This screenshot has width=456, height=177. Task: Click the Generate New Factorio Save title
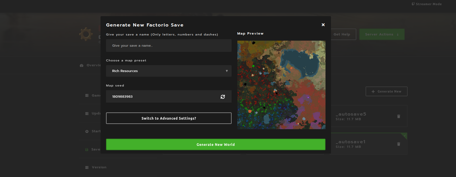[145, 25]
